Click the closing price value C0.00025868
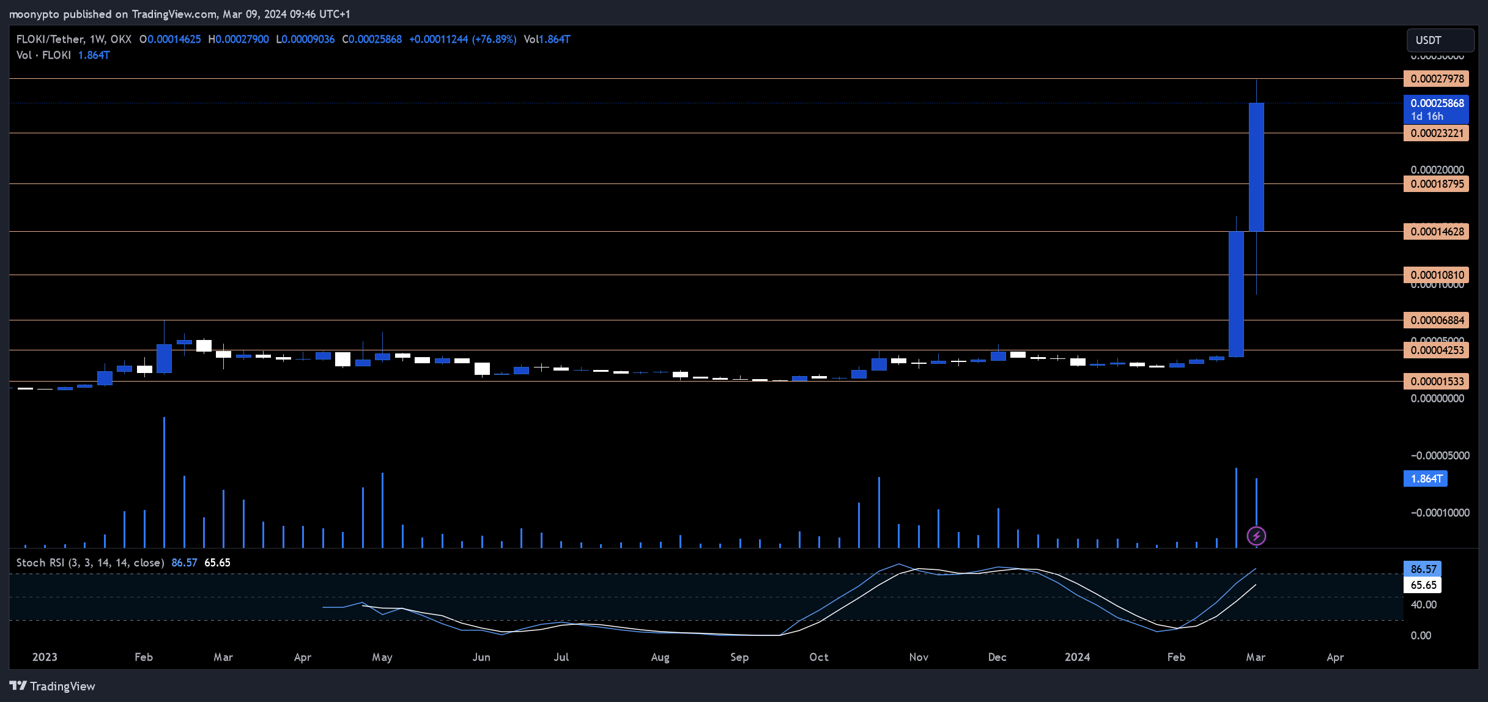 pos(372,39)
